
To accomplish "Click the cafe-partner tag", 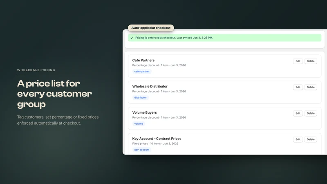I will point(142,71).
